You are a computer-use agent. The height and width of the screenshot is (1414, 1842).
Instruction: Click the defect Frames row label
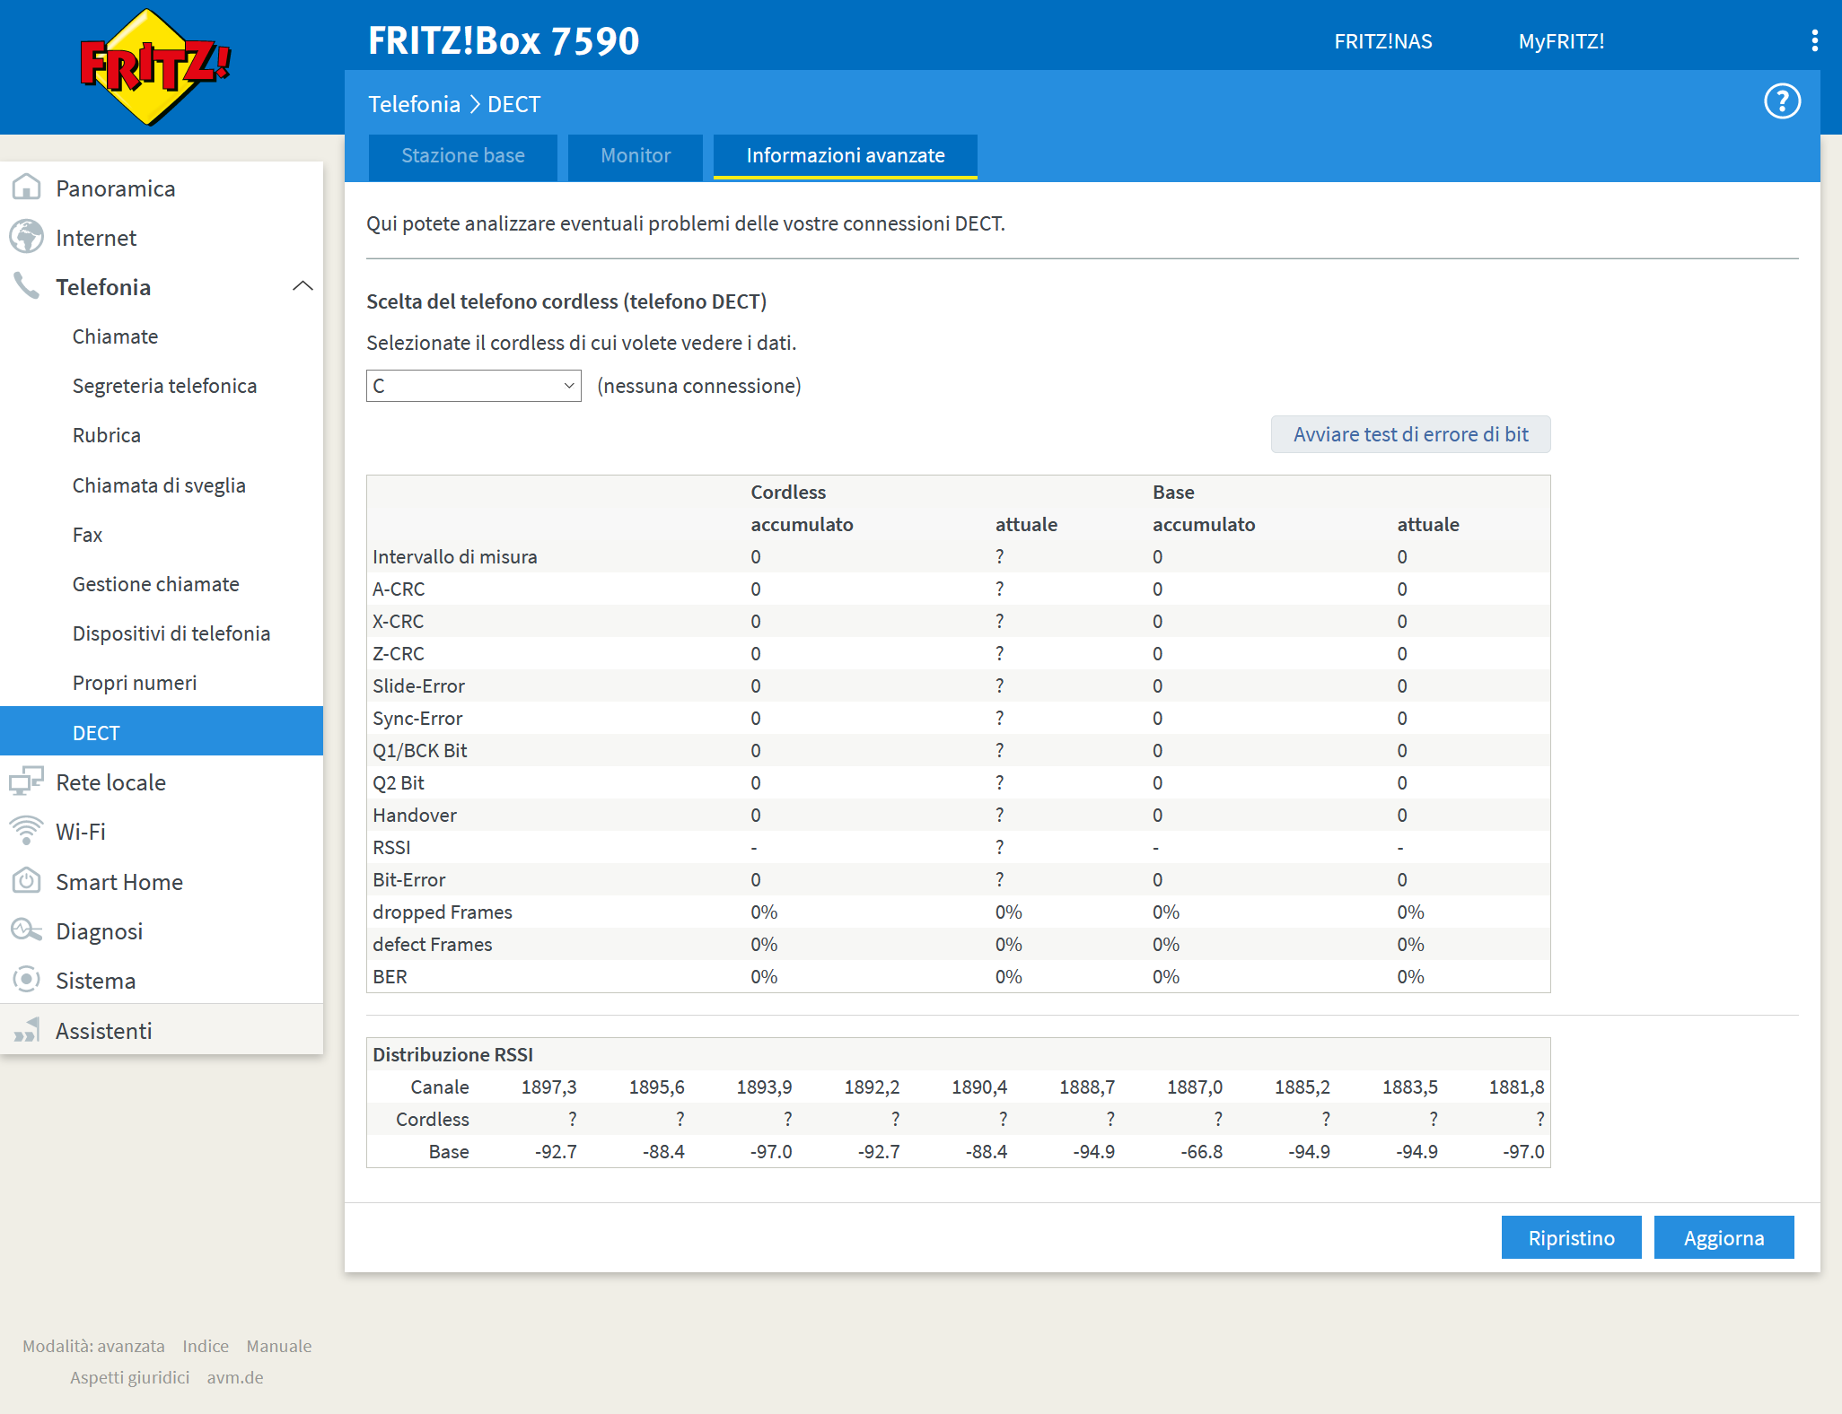433,944
